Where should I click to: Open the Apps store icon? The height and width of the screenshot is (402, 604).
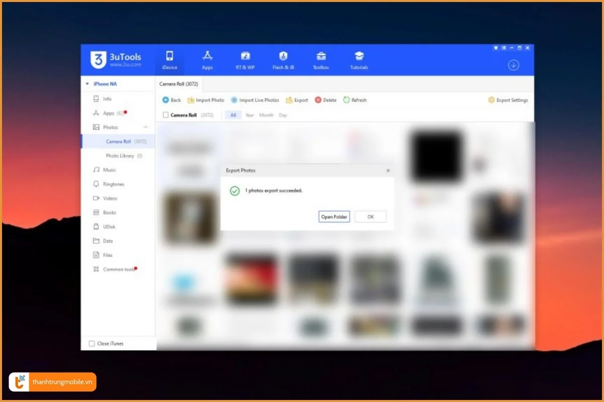tap(207, 56)
